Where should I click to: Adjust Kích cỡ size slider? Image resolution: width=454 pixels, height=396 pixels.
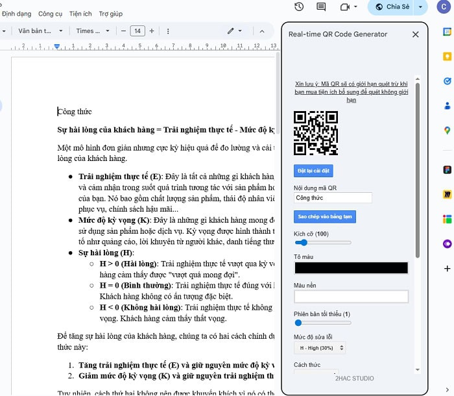(x=323, y=243)
